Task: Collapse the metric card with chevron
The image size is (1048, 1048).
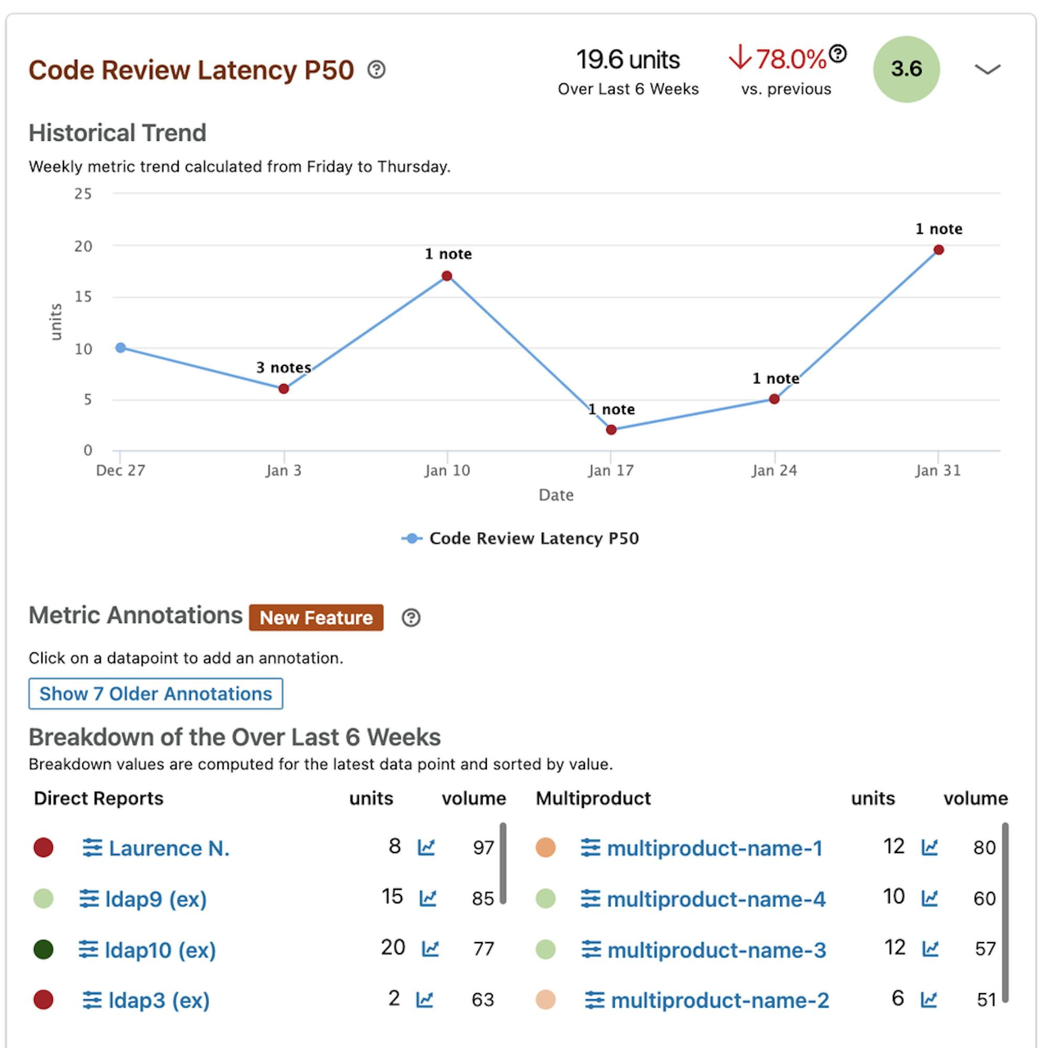Action: click(x=987, y=69)
